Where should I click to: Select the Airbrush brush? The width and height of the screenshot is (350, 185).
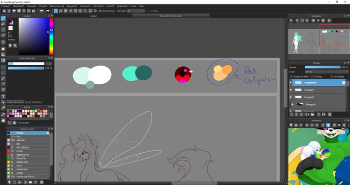[x=28, y=140]
